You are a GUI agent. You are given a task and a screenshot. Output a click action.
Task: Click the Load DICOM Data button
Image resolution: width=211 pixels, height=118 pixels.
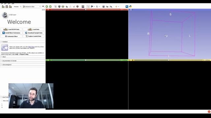[x=12, y=29]
